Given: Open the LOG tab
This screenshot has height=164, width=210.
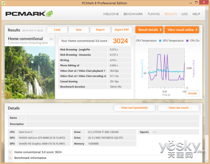Looking at the screenshot, I should click(x=184, y=14).
